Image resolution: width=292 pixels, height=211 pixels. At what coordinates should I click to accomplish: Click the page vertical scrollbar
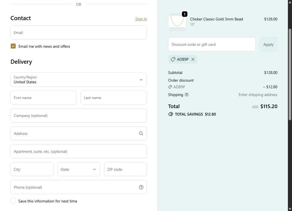pos(290,74)
